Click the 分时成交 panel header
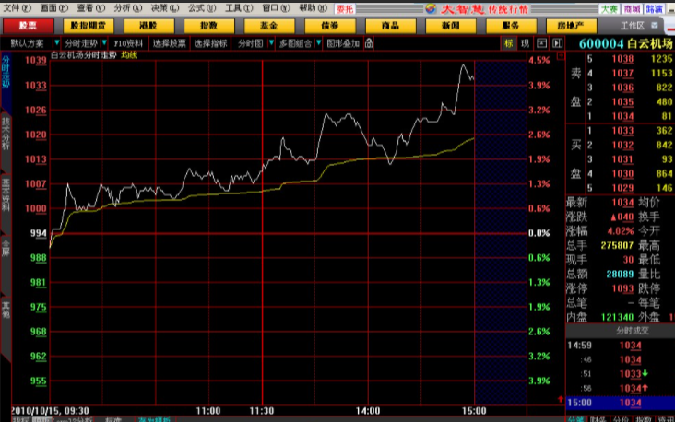 coord(632,331)
